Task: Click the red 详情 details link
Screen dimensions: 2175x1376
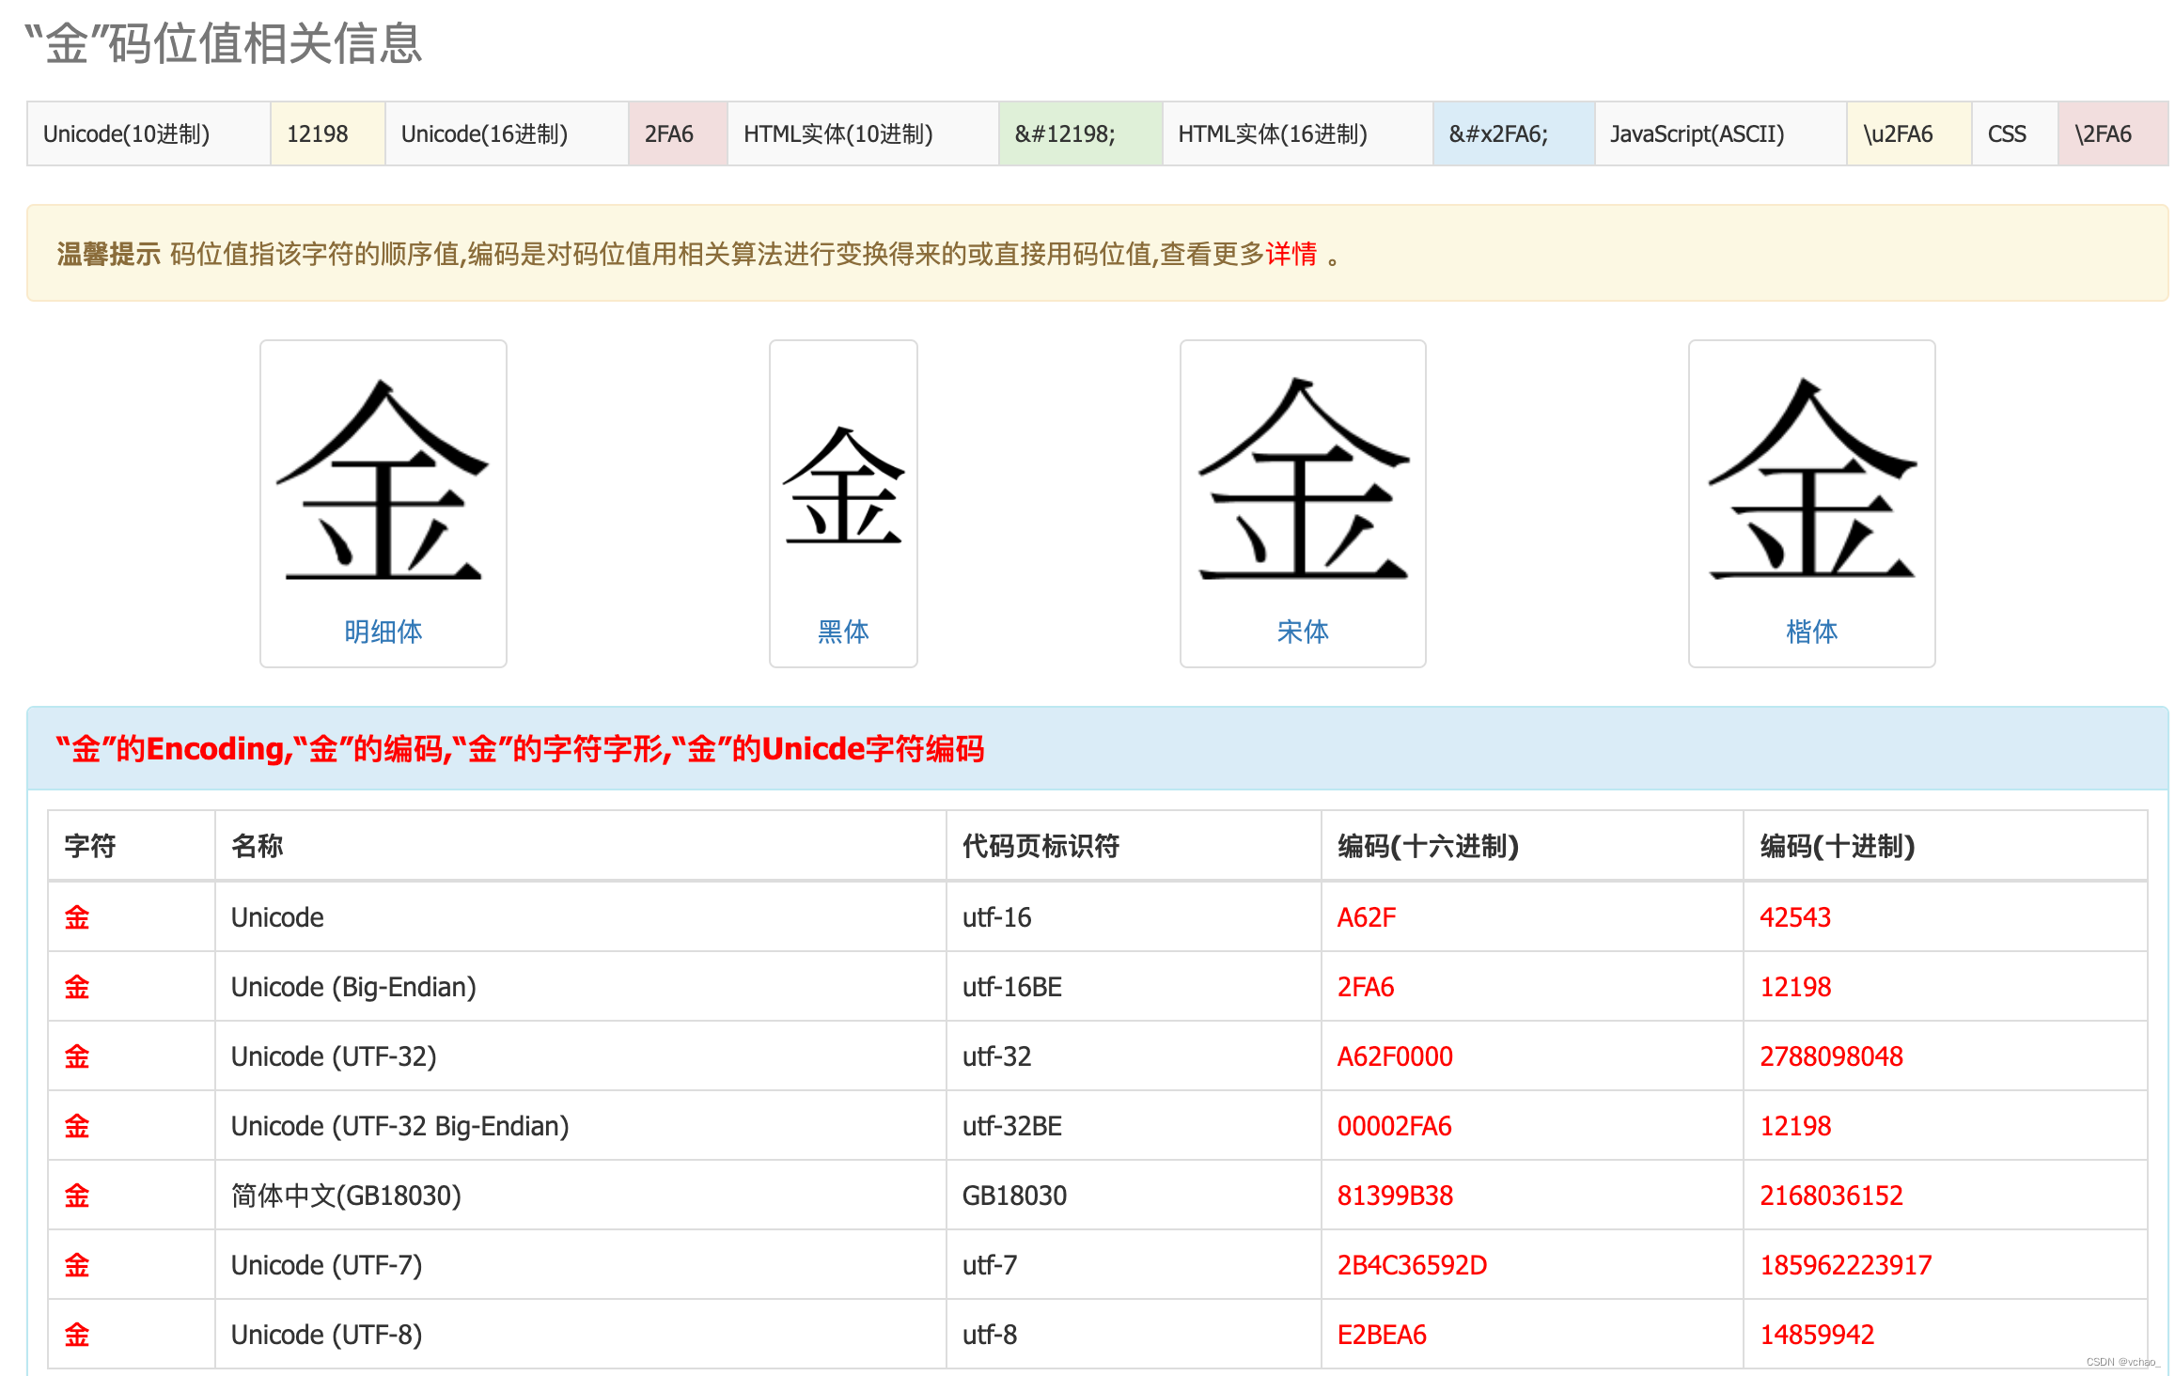Action: [1291, 254]
